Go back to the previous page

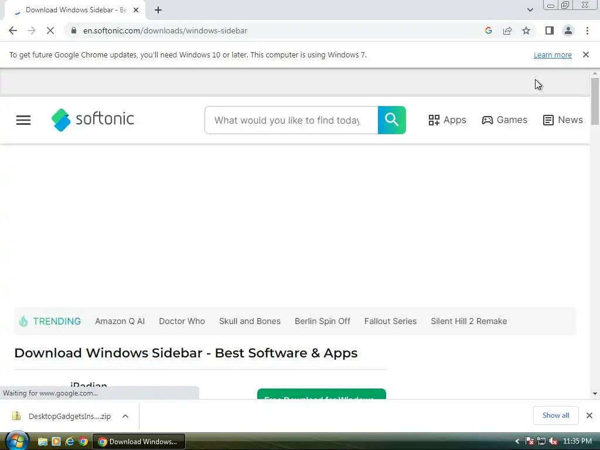tap(13, 30)
